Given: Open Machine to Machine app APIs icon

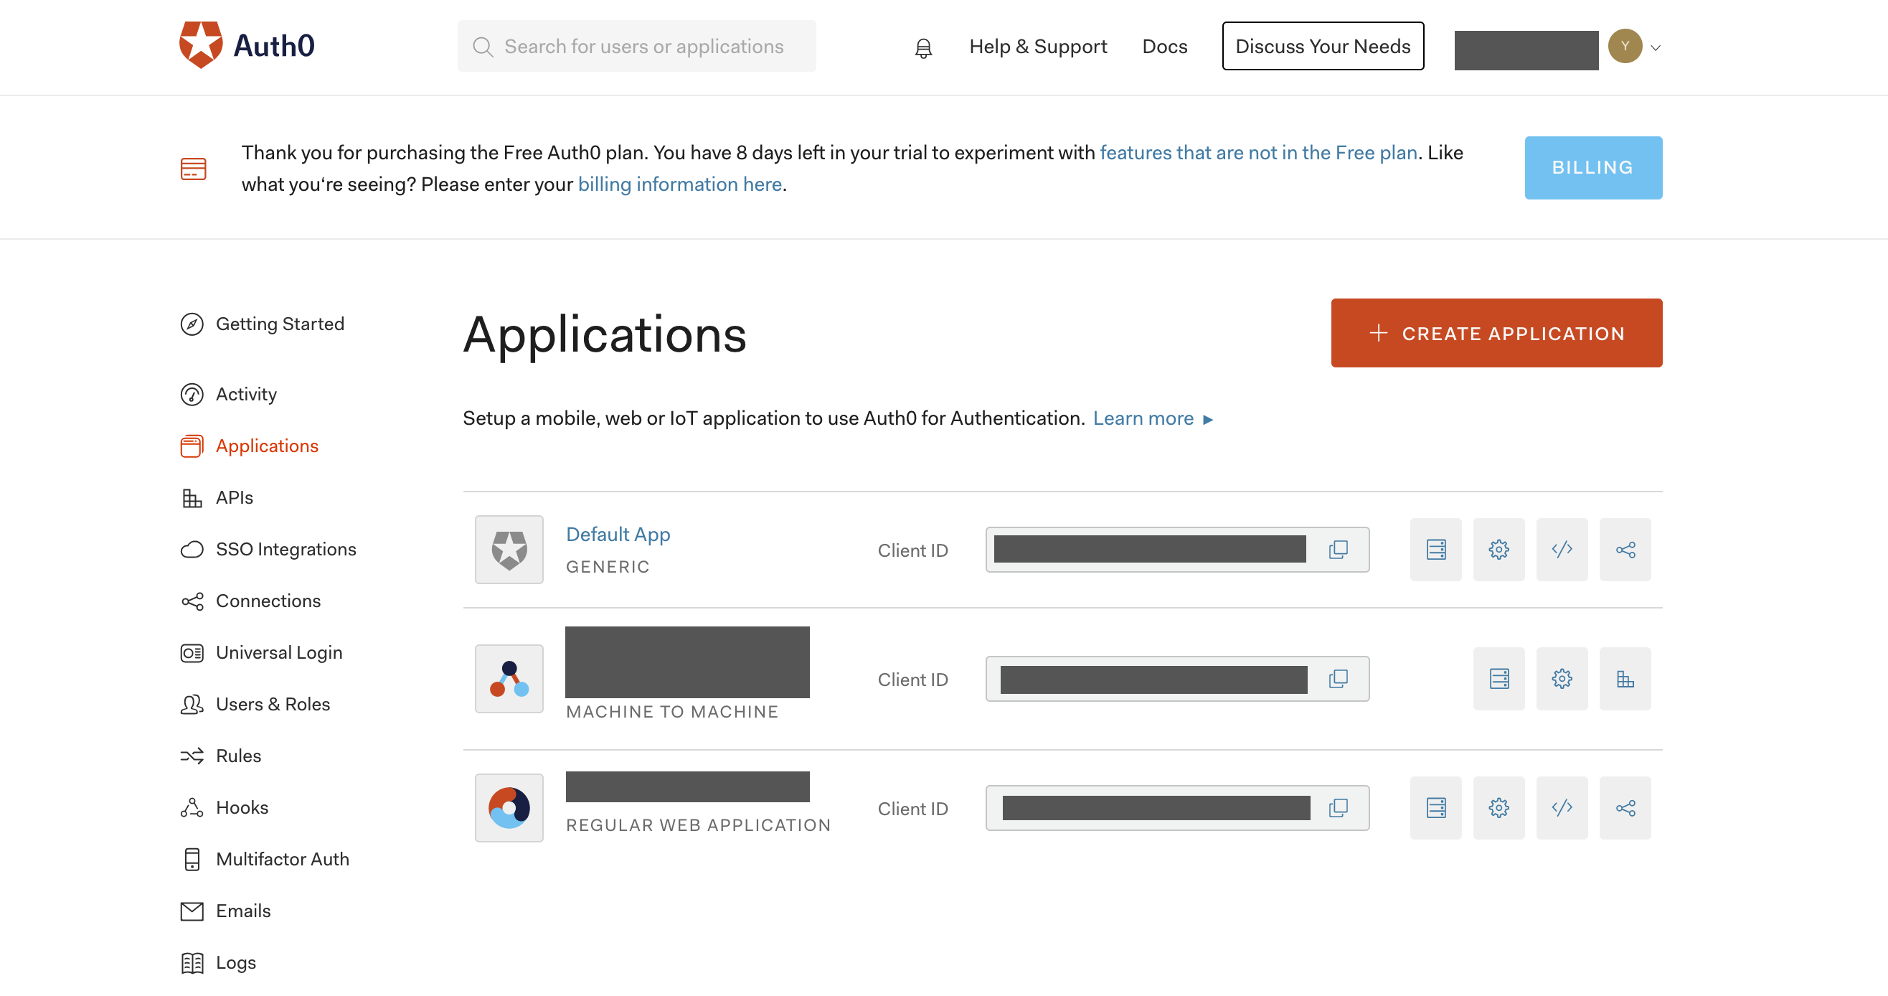Looking at the screenshot, I should pos(1624,678).
